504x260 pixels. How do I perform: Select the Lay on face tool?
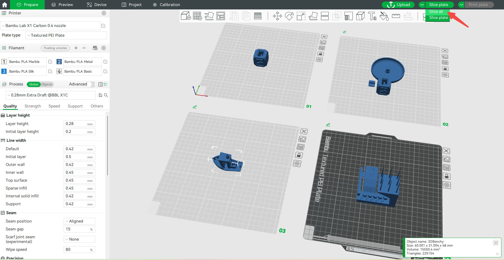pos(313,16)
